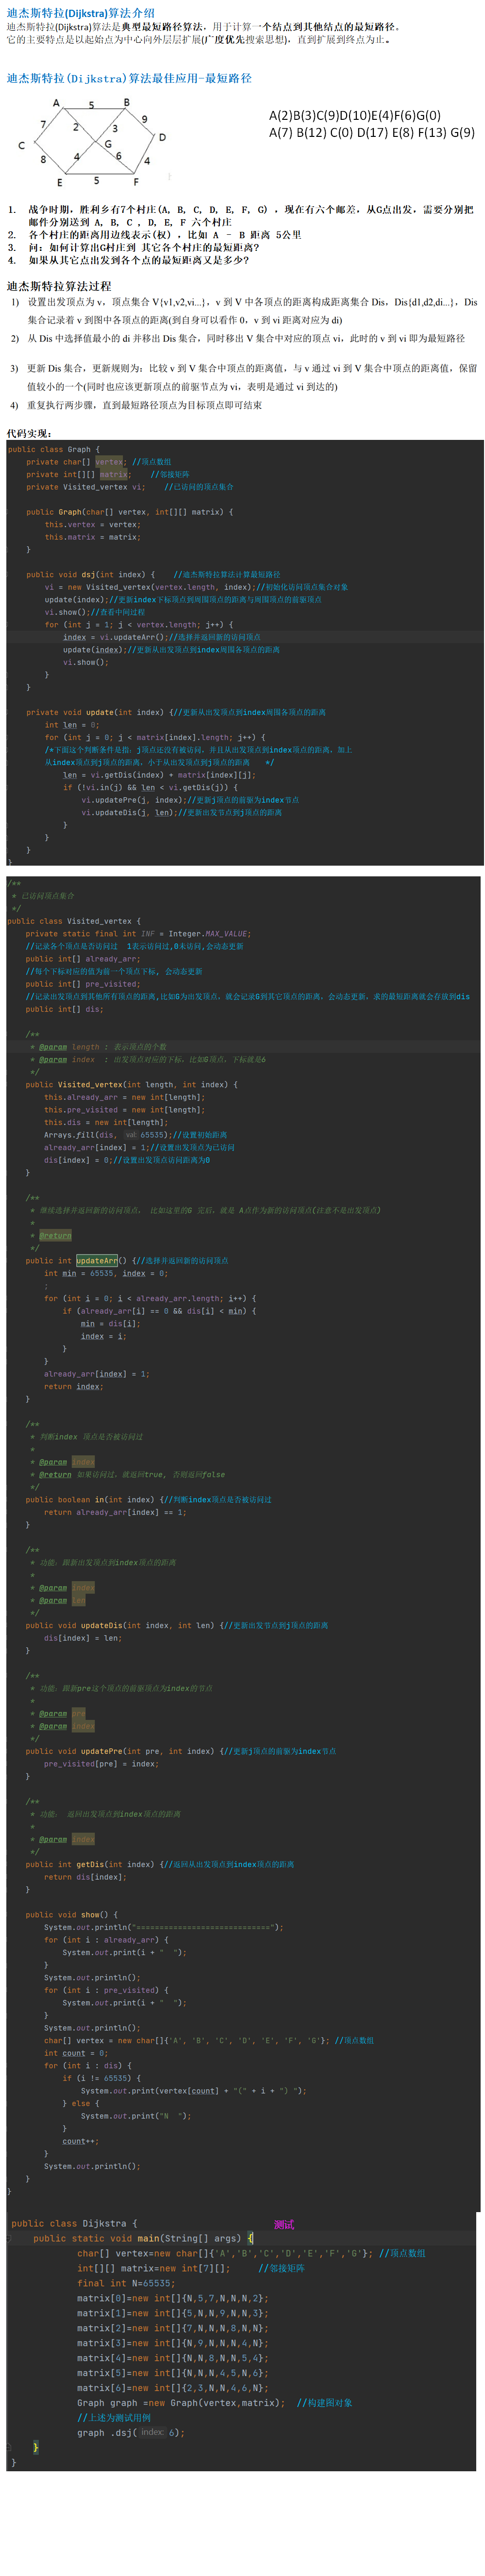Click node F in the graph diagram

point(136,182)
